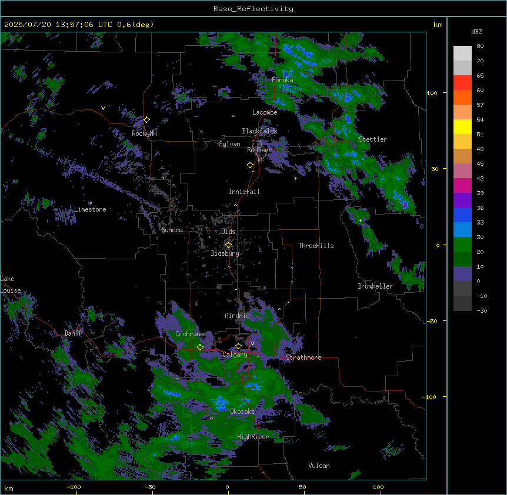
Task: Click the Stettler city label
Action: click(373, 139)
